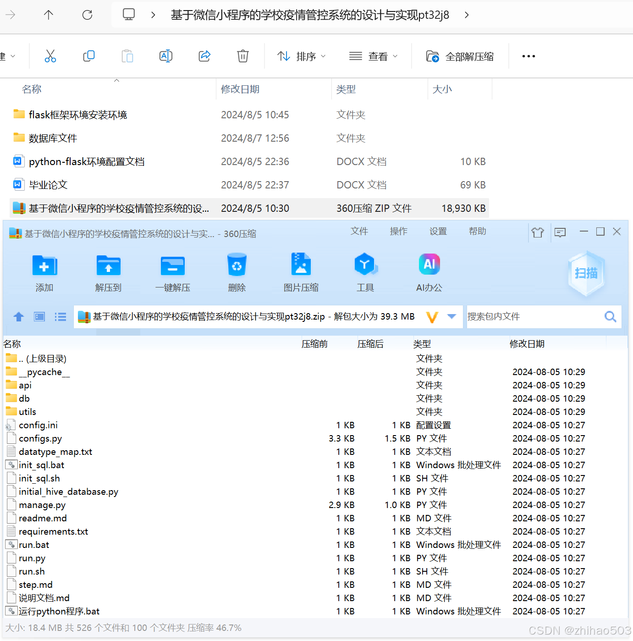Click the 全部解压缩 button

point(460,55)
